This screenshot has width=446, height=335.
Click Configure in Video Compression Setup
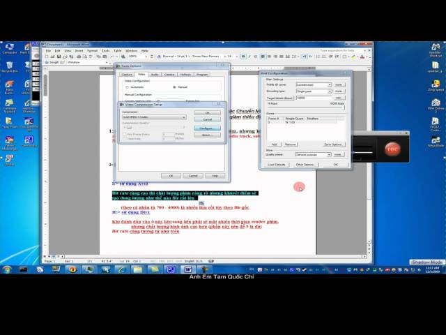[208, 128]
